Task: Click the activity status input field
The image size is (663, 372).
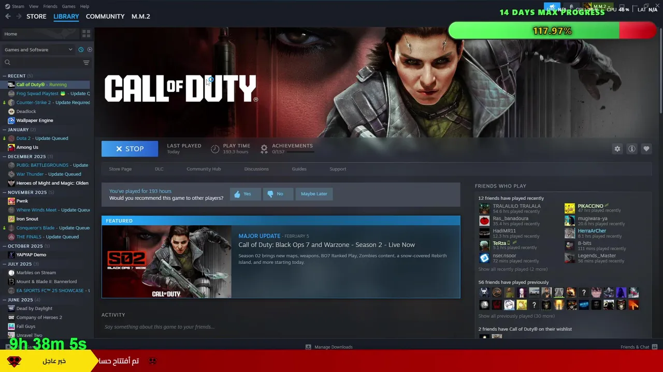Action: [x=280, y=327]
